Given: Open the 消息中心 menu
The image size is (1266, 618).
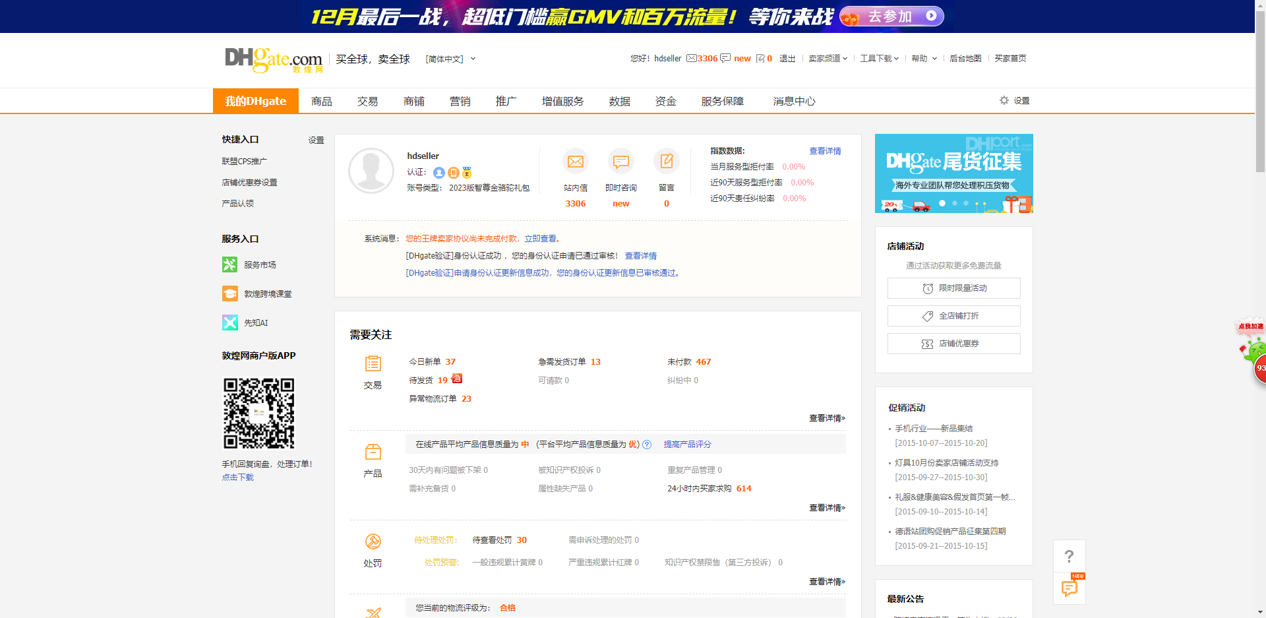Looking at the screenshot, I should click(x=795, y=101).
